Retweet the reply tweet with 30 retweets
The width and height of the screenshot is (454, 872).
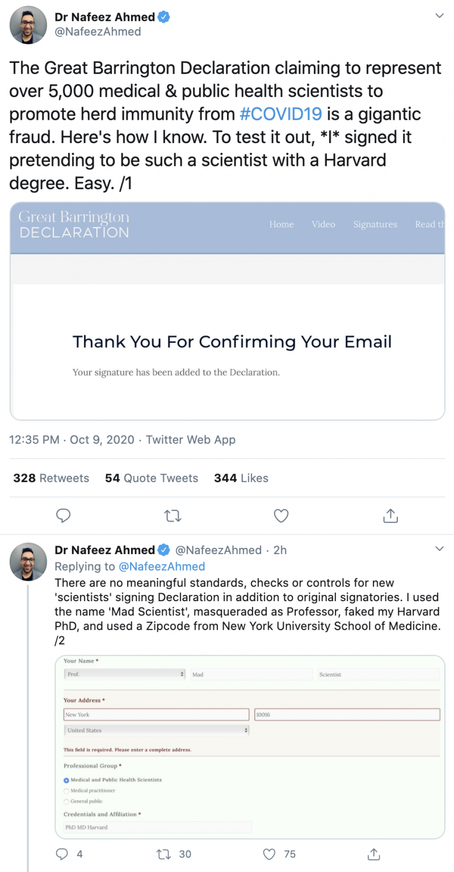[163, 854]
